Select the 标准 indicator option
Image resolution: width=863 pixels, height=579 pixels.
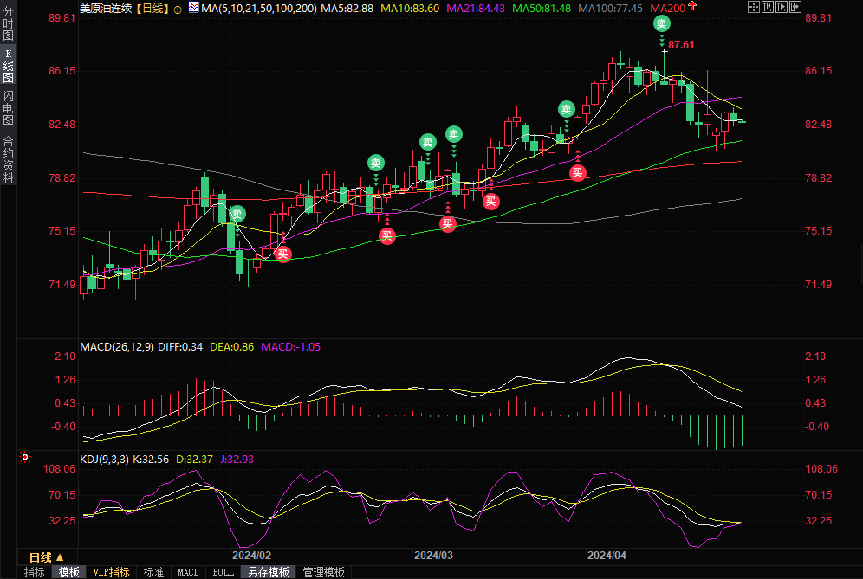153,572
